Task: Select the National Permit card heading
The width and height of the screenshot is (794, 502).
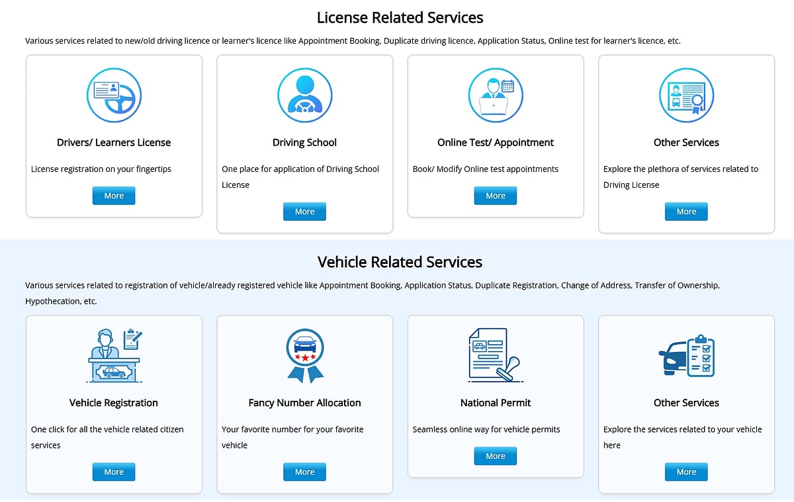Action: pos(495,403)
